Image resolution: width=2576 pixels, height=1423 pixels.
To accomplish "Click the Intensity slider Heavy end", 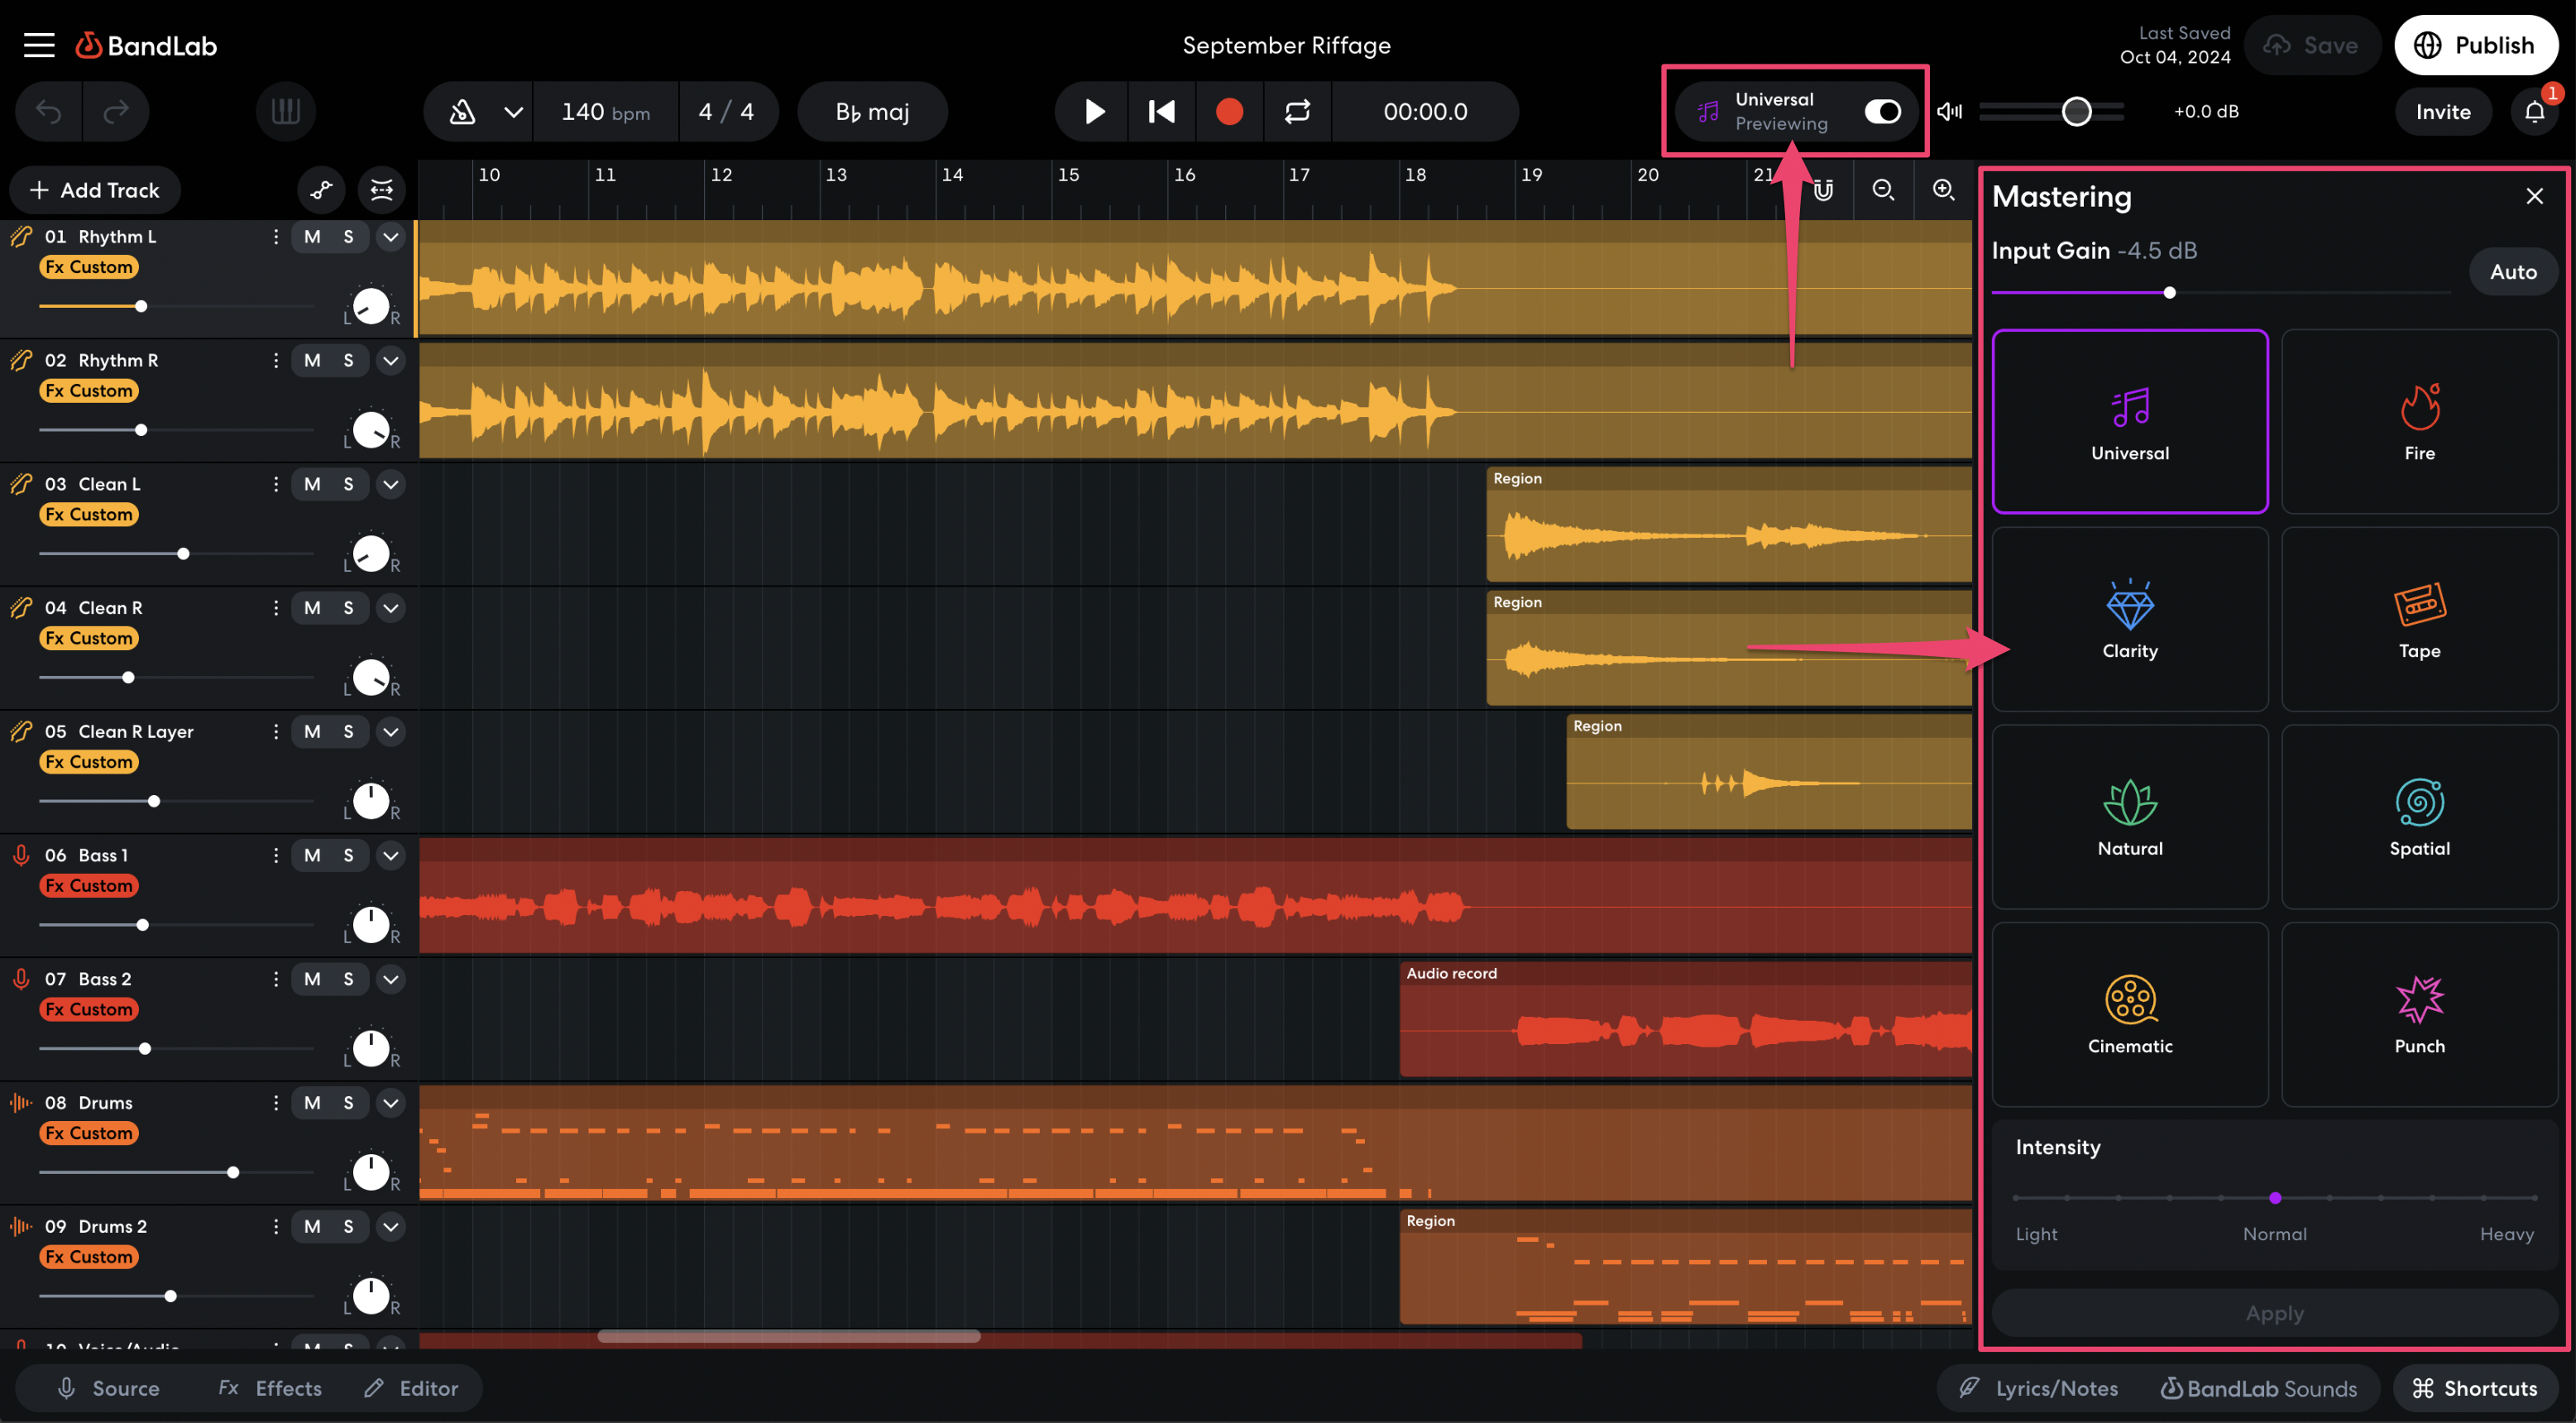I will click(x=2533, y=1198).
